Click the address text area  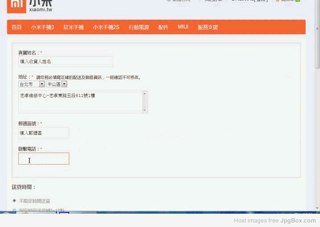point(80,102)
